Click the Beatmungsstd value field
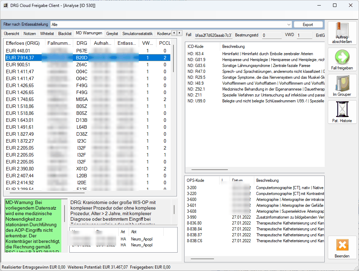 pyautogui.click(x=272, y=35)
